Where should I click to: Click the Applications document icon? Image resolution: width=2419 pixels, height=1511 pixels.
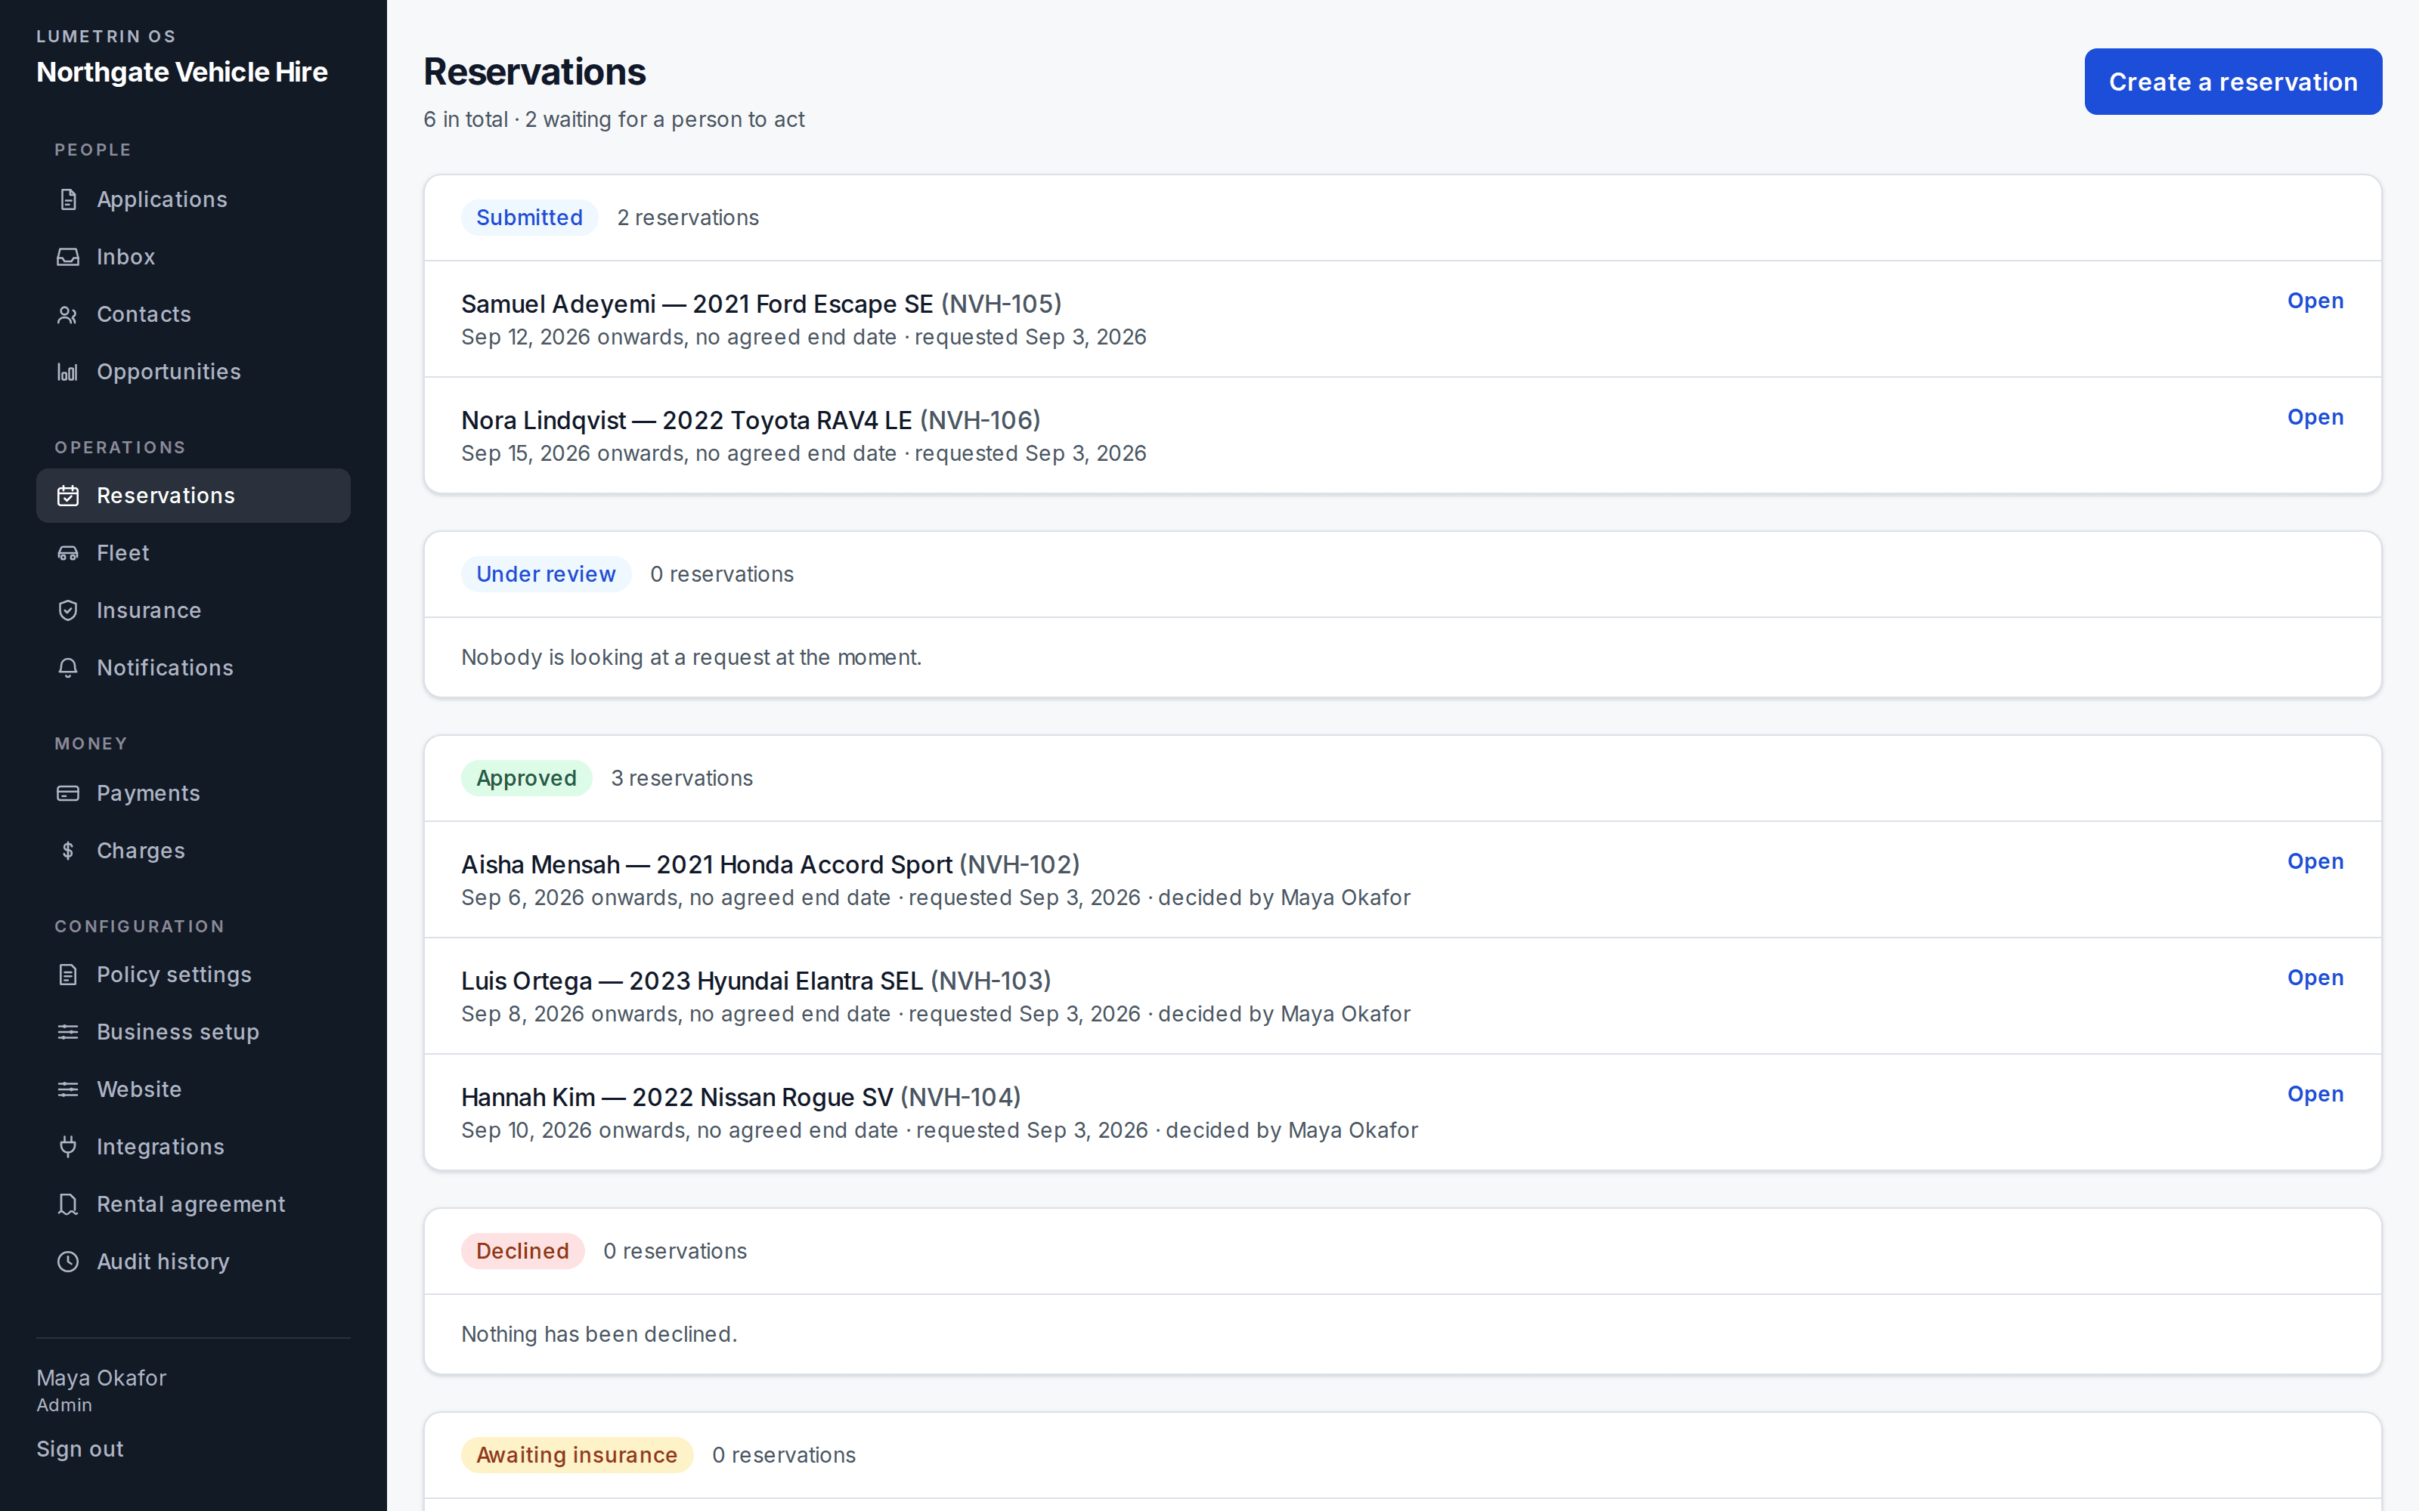pyautogui.click(x=68, y=200)
